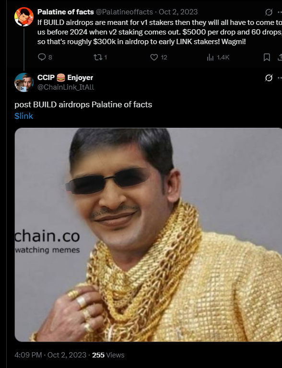Open the @ChainLink_ItAll handle
282x368 pixels.
pos(66,87)
